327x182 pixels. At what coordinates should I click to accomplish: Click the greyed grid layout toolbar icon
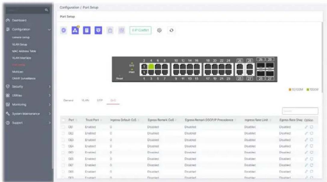[x=122, y=30]
